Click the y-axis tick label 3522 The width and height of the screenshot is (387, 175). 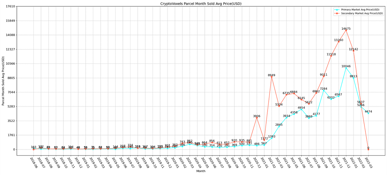click(x=11, y=121)
